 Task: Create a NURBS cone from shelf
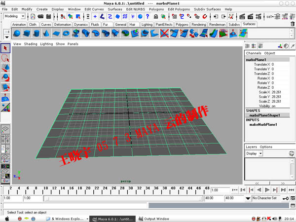pyautogui.click(x=46, y=34)
